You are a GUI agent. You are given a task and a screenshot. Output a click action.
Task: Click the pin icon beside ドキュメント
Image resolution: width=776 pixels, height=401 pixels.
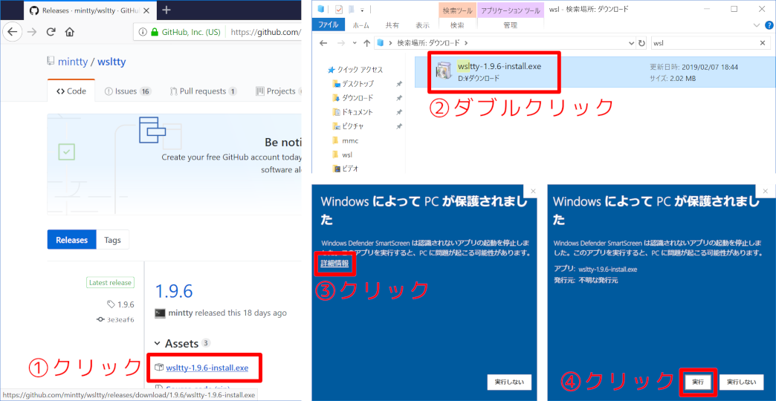pos(399,112)
